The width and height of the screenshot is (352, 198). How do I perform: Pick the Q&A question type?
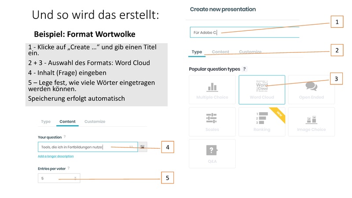point(212,154)
